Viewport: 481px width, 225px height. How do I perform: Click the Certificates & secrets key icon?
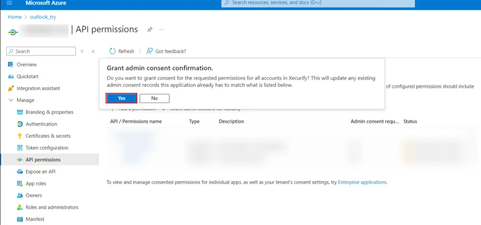pos(20,136)
